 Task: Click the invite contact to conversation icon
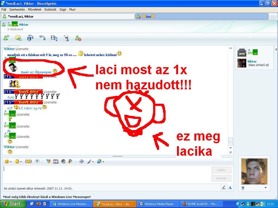(7, 38)
